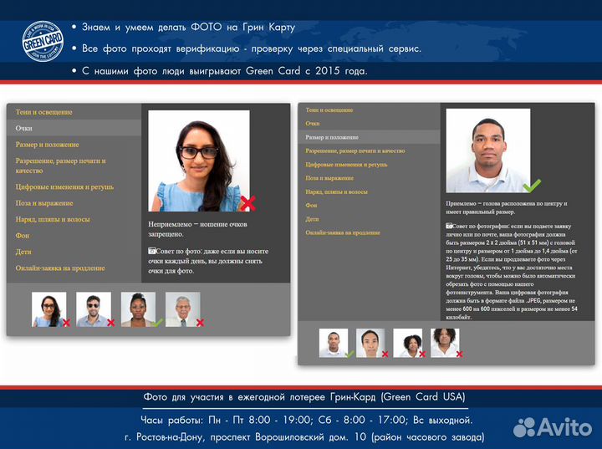Screen dimensions: 602x449
Task: Open 'Онлайн-заявка на продление' in the glasses panel
Action: pos(60,268)
